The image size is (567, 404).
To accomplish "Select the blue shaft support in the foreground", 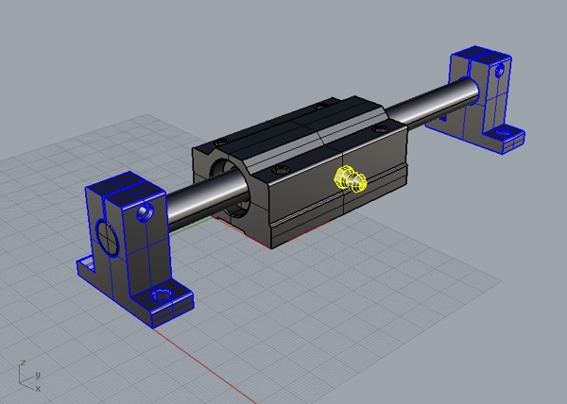I will point(135,249).
